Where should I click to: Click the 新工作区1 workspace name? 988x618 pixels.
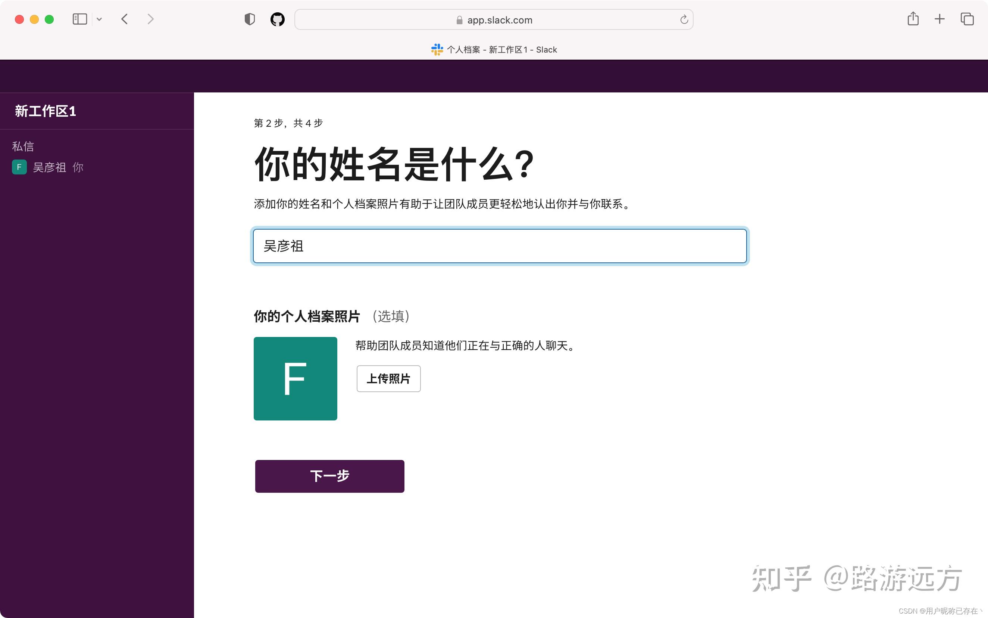[x=46, y=111]
